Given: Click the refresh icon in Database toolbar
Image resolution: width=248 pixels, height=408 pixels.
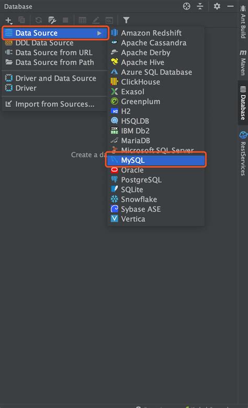Looking at the screenshot, I should pyautogui.click(x=39, y=20).
